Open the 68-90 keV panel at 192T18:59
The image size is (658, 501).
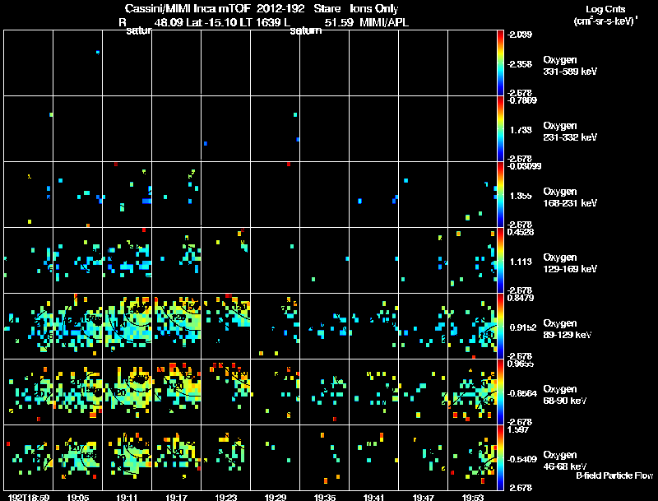(x=29, y=392)
